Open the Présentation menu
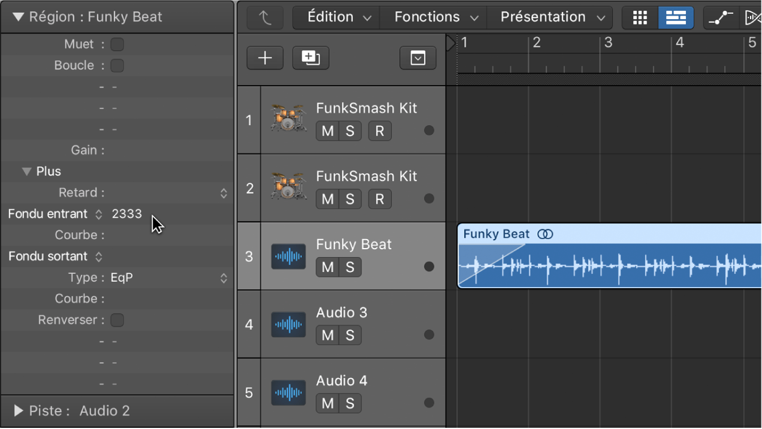Screen dimensions: 762x429 click(552, 17)
